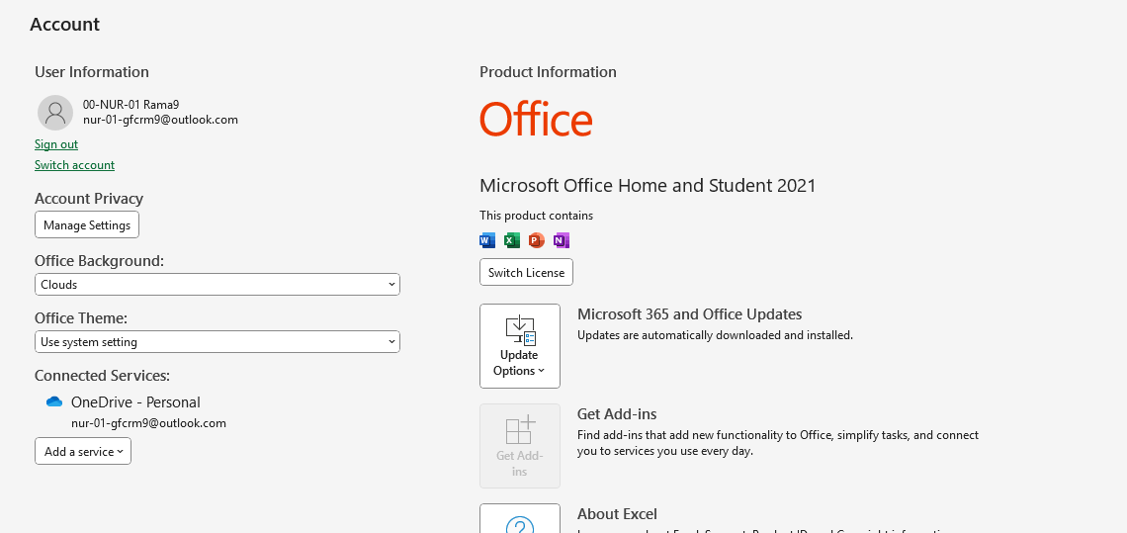
Task: Expand the Office Theme dropdown
Action: click(217, 342)
